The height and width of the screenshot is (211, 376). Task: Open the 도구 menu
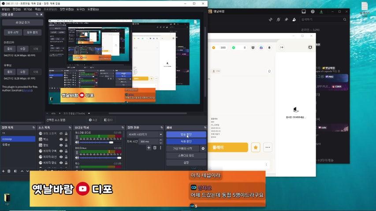coord(80,9)
